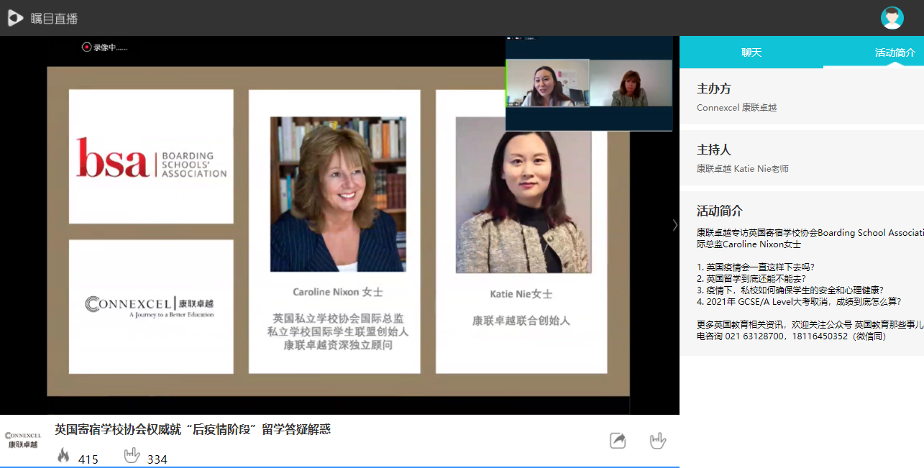The image size is (924, 468).
Task: Click the 瞩目直播 title text in header
Action: click(x=54, y=19)
